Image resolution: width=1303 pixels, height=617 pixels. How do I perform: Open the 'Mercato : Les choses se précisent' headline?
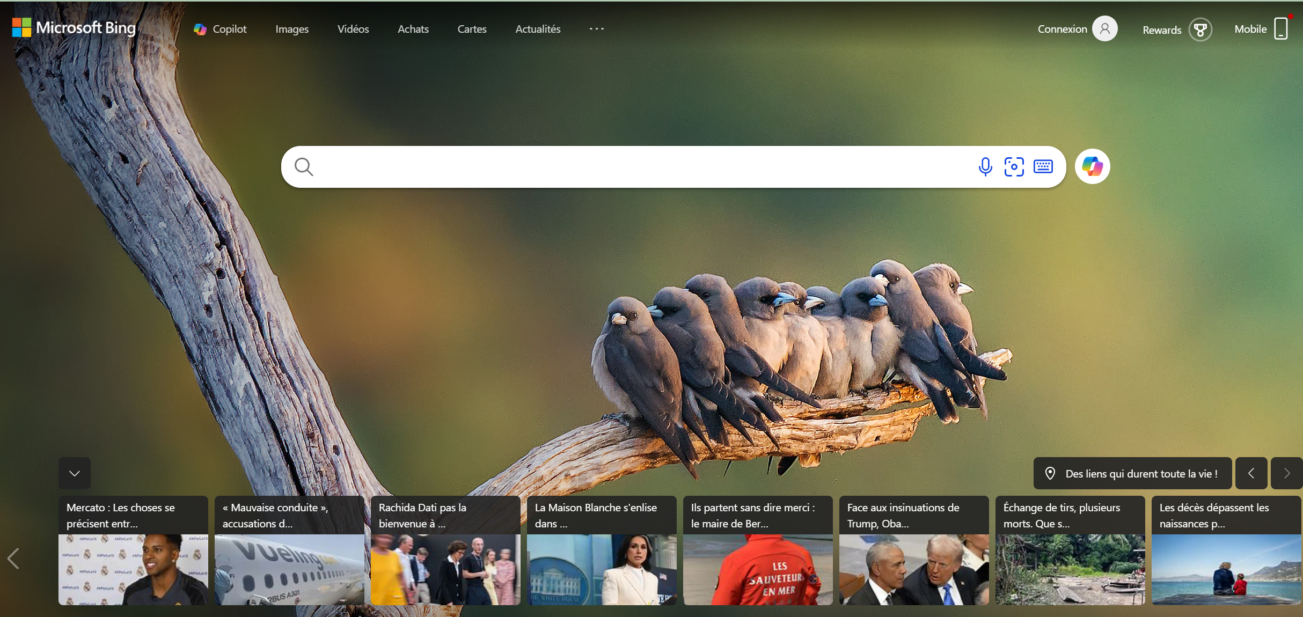pyautogui.click(x=121, y=515)
